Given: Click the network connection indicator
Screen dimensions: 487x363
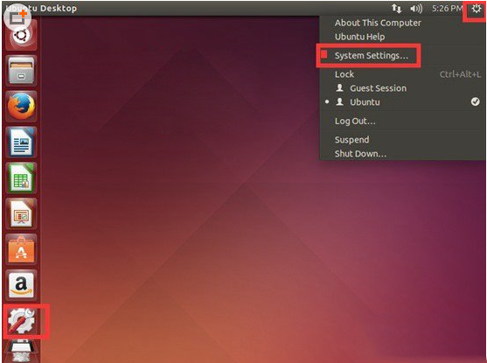Looking at the screenshot, I should (396, 9).
